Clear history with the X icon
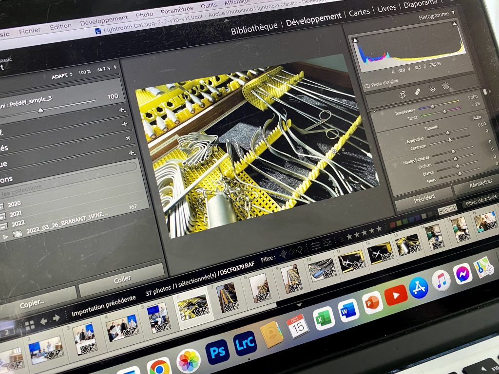499x374 pixels. [128, 138]
